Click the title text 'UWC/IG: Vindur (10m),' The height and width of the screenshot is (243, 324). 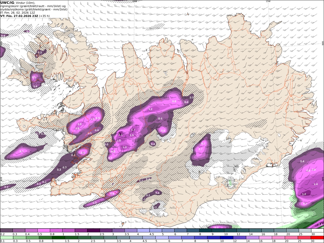[x=18, y=3]
